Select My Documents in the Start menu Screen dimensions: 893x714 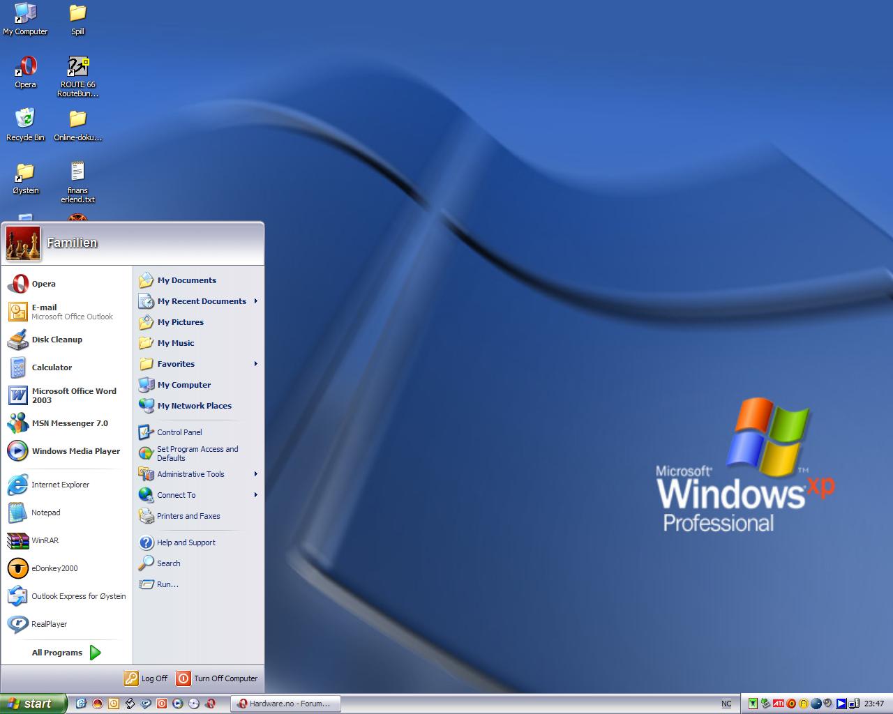pos(186,280)
